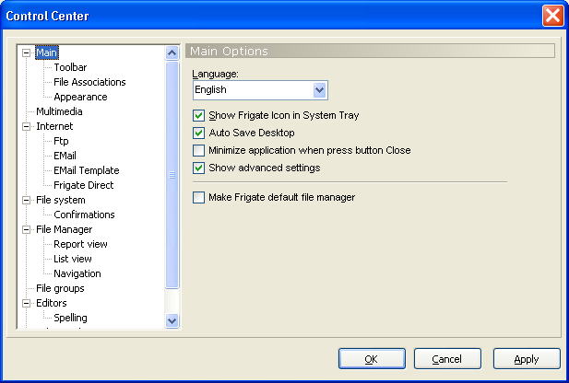Open EMail Template settings
This screenshot has height=383, width=569.
87,170
